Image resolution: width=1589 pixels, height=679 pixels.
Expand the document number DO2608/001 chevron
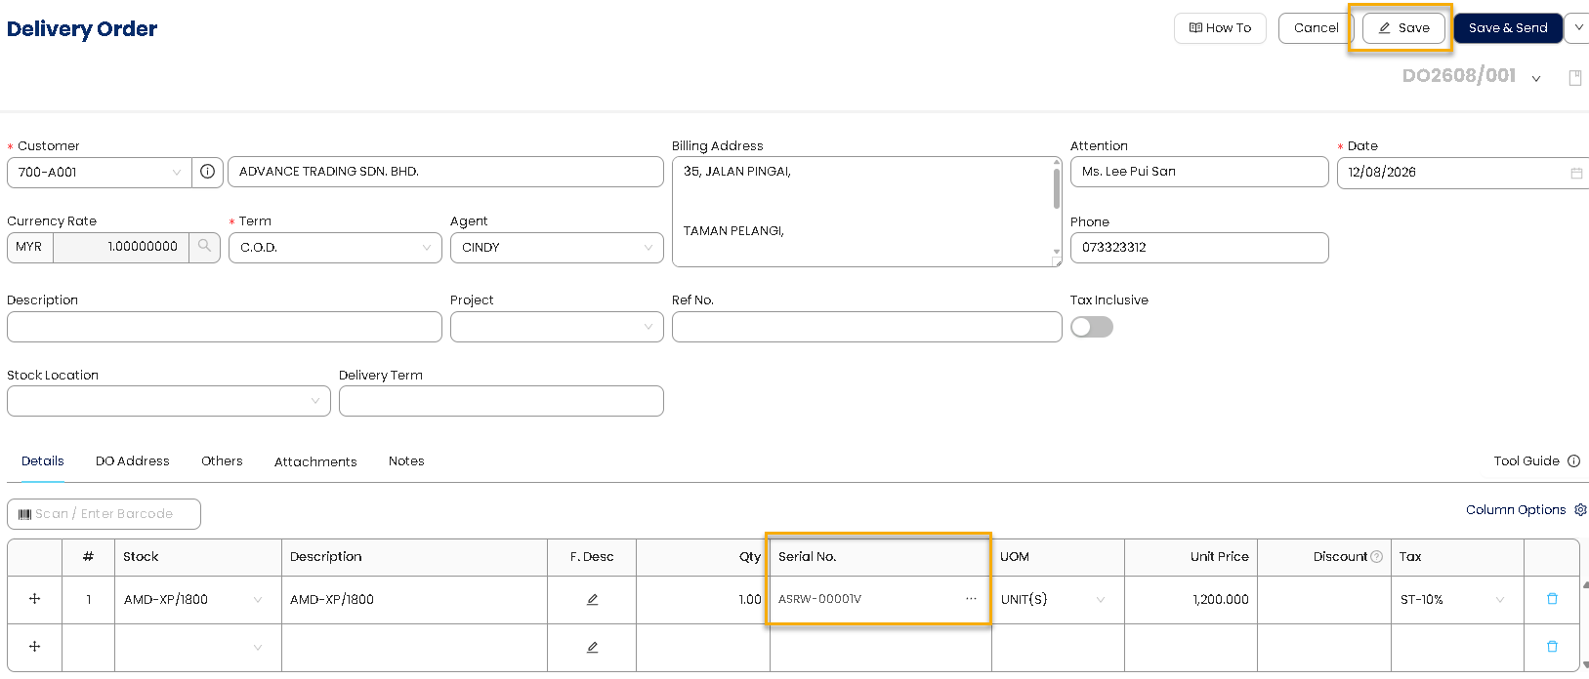[x=1536, y=79]
